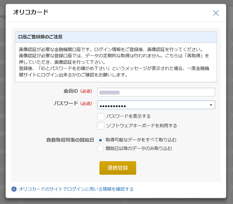Enable the パスワードを表示する checkbox

point(101,116)
